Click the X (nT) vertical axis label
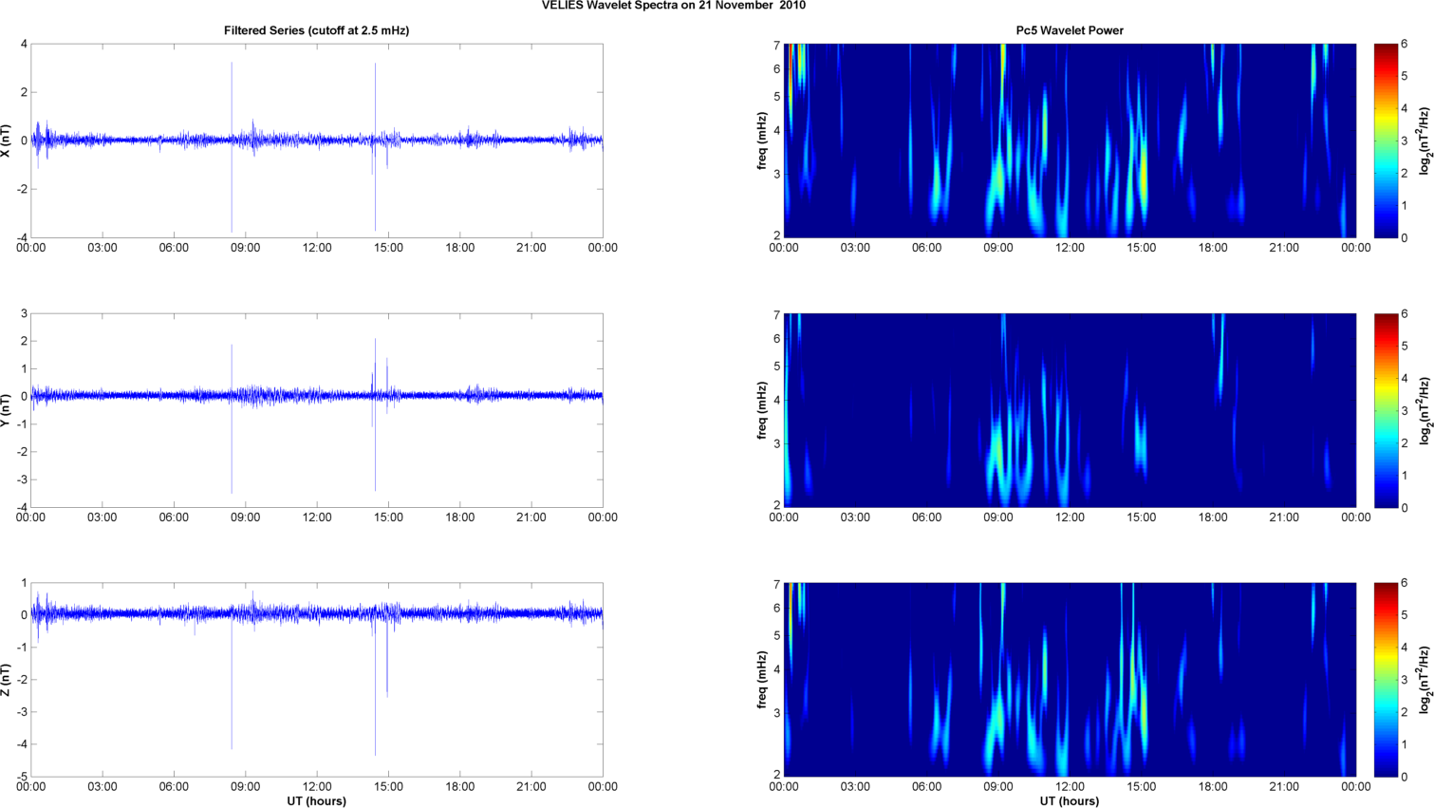This screenshot has width=1434, height=808. pyautogui.click(x=7, y=141)
